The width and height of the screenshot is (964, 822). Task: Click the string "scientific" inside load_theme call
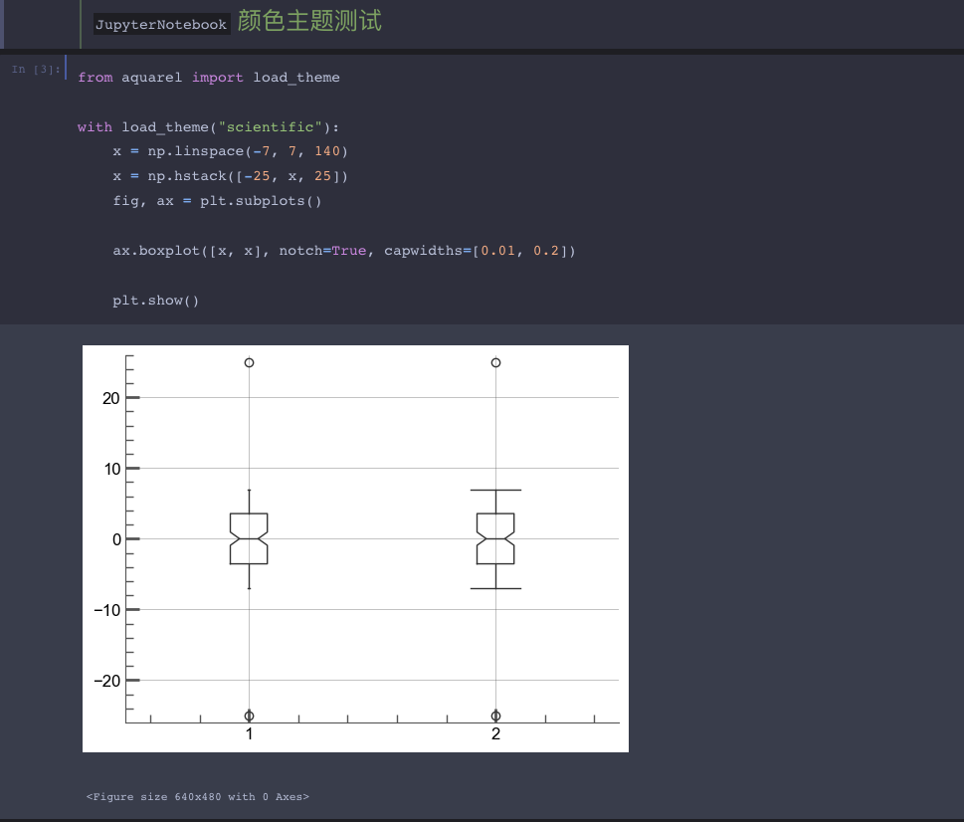pyautogui.click(x=271, y=126)
